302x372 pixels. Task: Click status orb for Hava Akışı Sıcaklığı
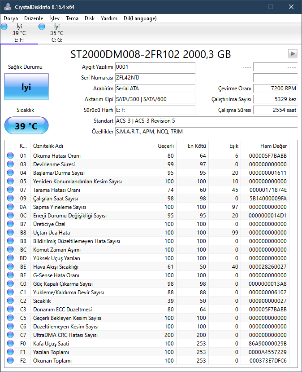click(x=10, y=267)
